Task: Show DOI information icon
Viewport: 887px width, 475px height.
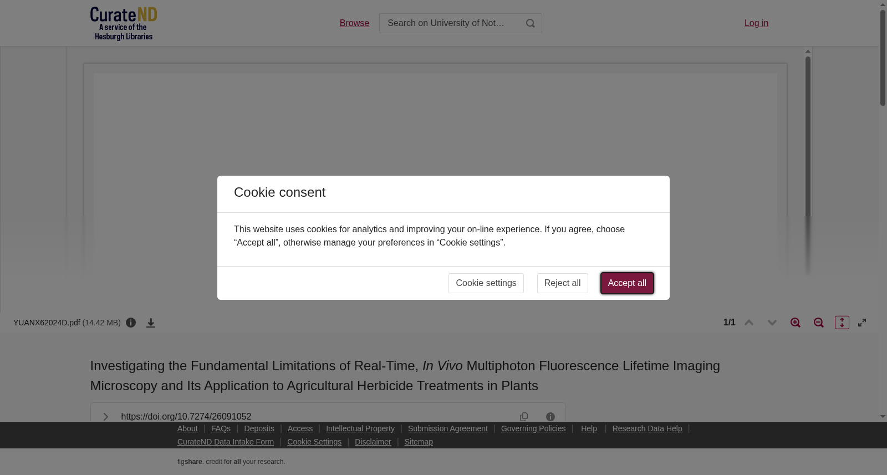Action: pos(550,417)
